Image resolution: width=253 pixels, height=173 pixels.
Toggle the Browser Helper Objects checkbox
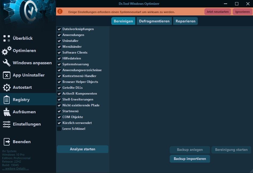point(59,82)
